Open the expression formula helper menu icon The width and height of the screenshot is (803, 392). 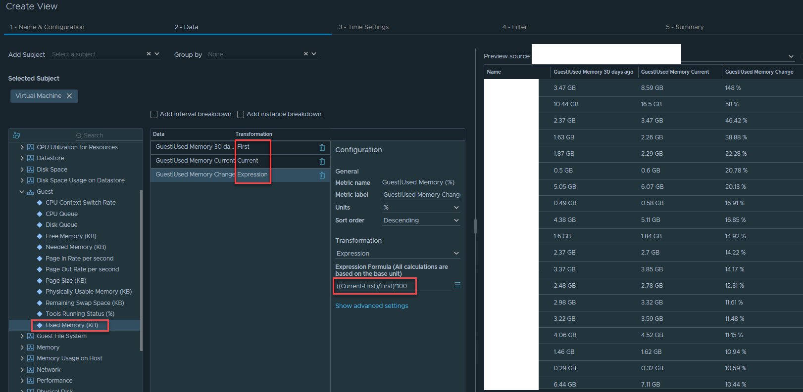(457, 285)
